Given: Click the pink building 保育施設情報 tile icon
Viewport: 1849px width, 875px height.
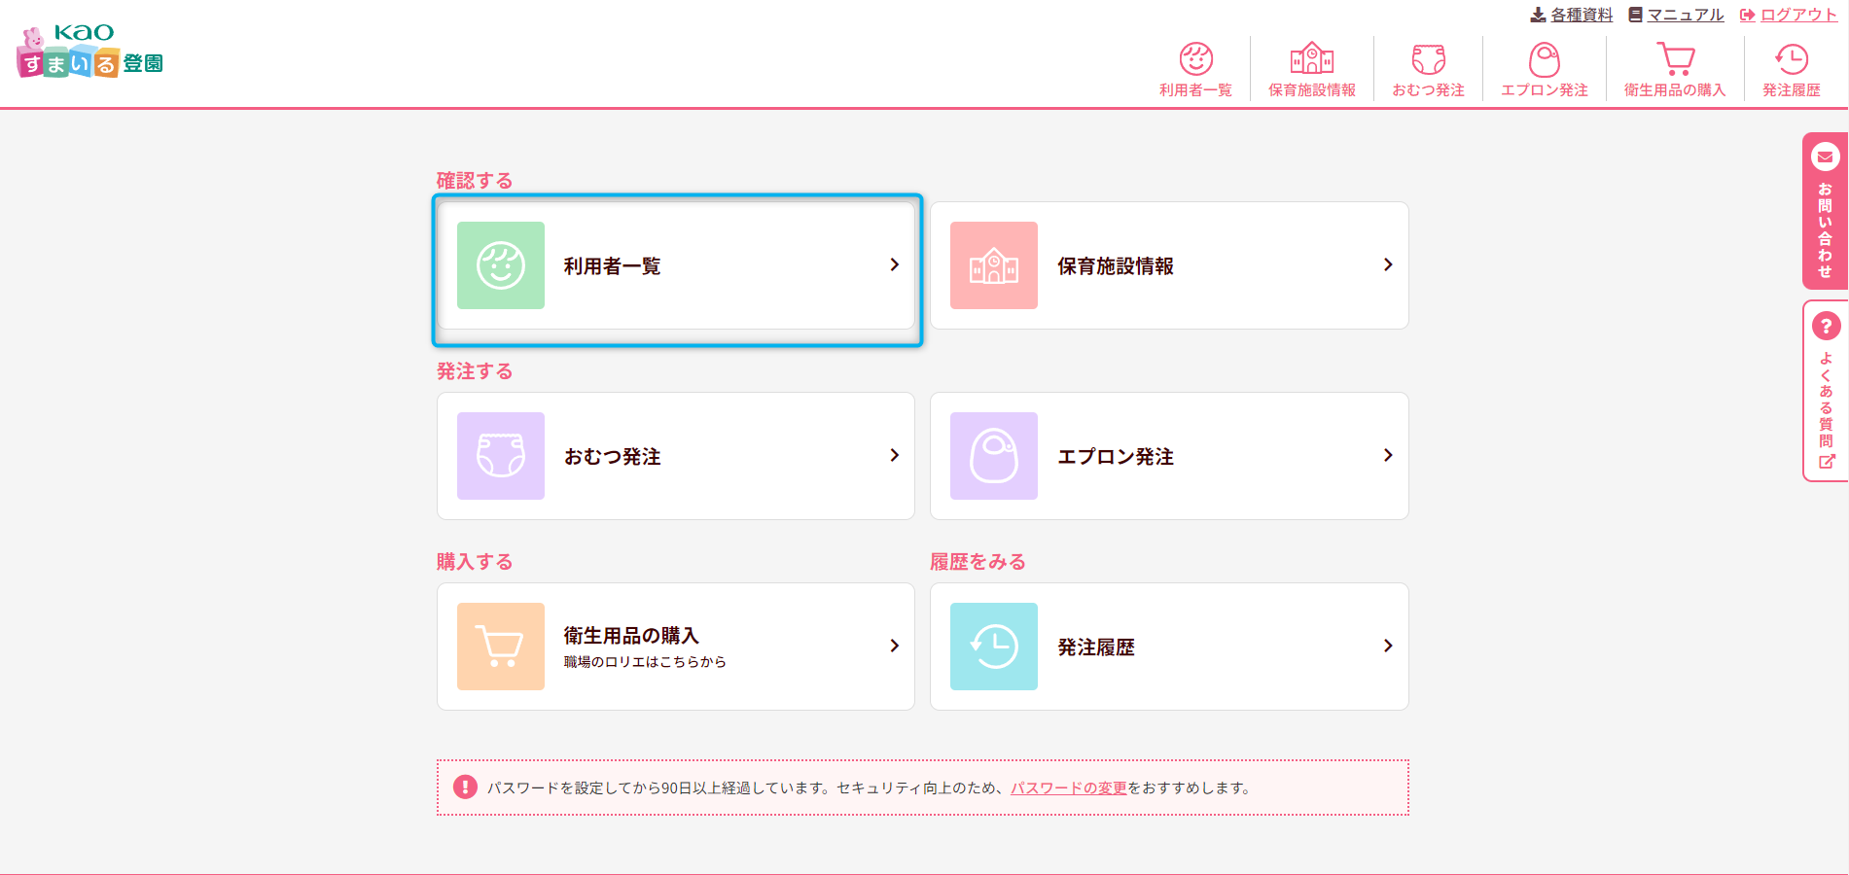Looking at the screenshot, I should coord(994,265).
